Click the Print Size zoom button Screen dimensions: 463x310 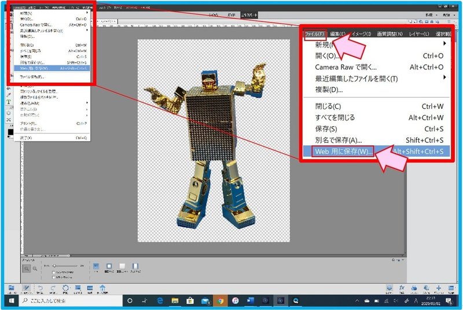tap(135, 268)
